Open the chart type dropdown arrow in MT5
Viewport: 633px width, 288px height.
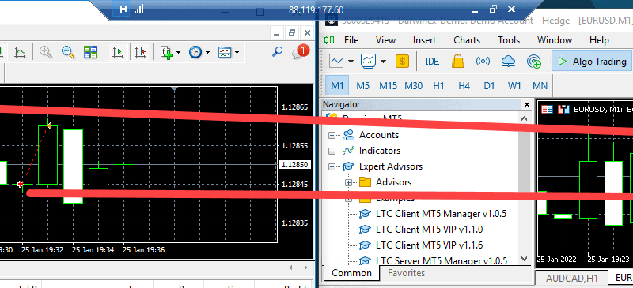click(351, 62)
